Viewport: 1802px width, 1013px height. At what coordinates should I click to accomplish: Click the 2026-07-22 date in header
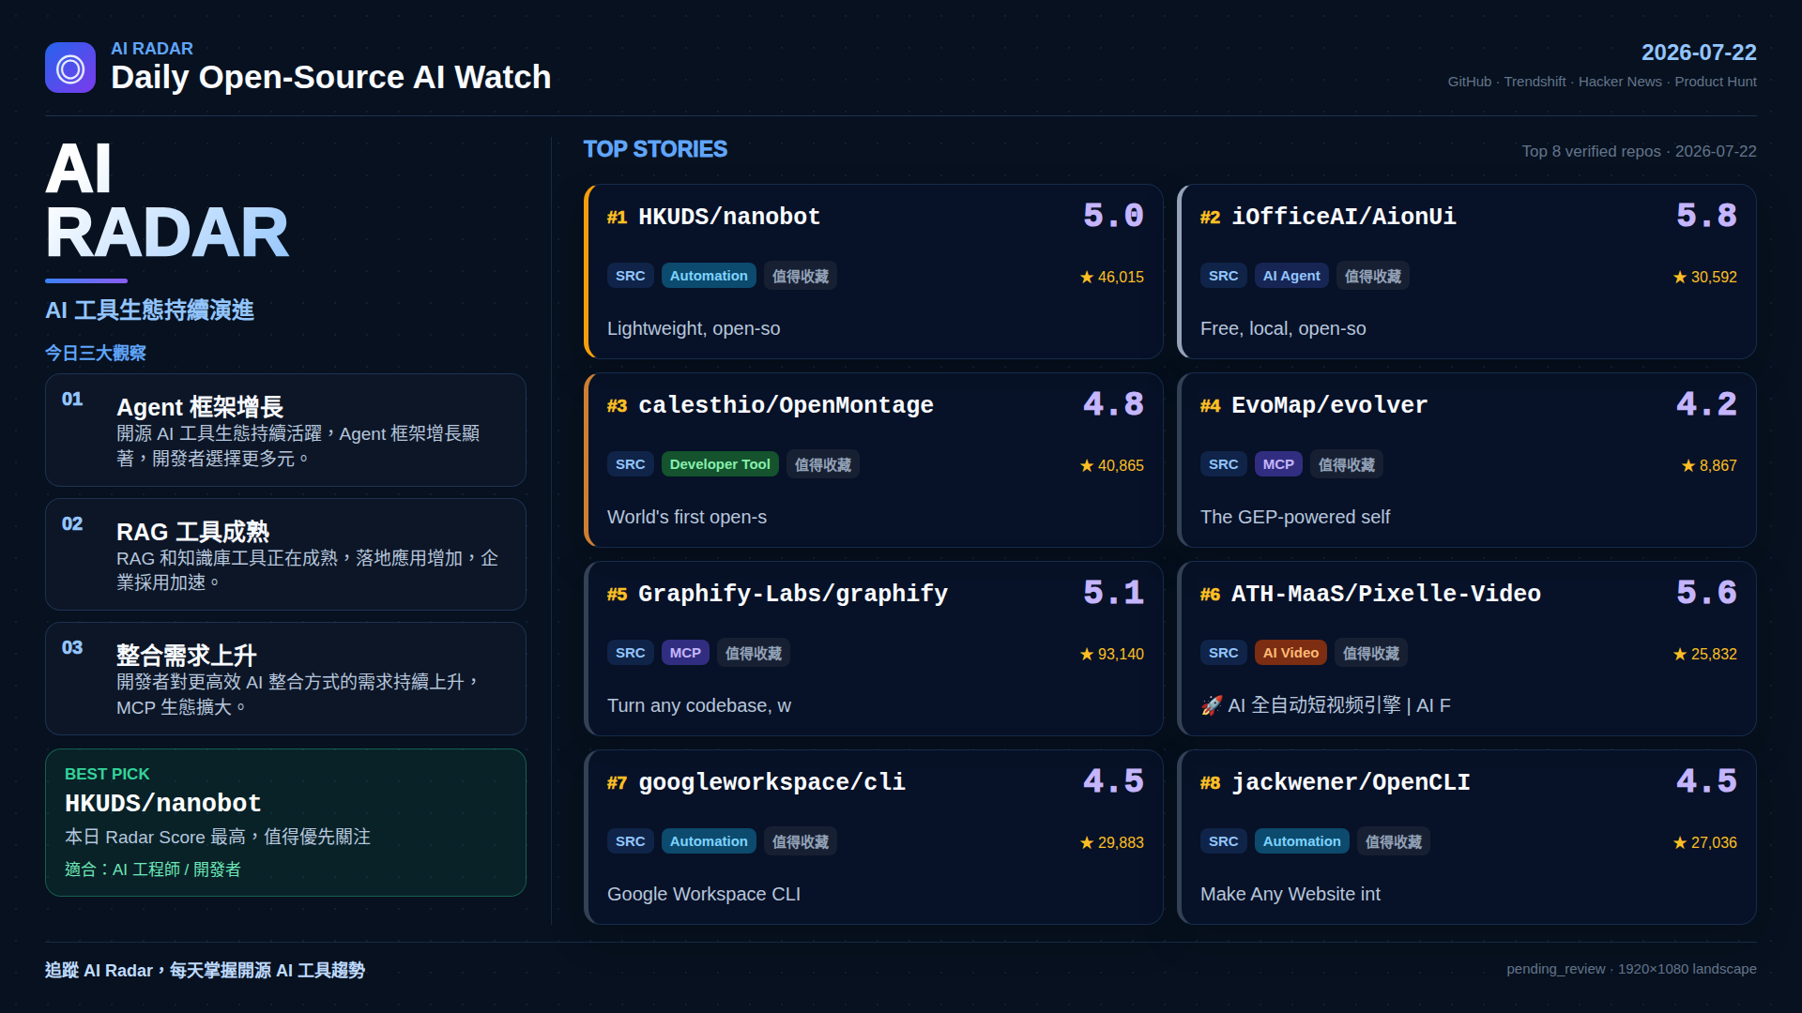click(1699, 53)
